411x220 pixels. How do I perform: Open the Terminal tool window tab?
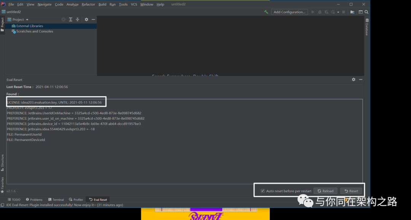point(56,199)
